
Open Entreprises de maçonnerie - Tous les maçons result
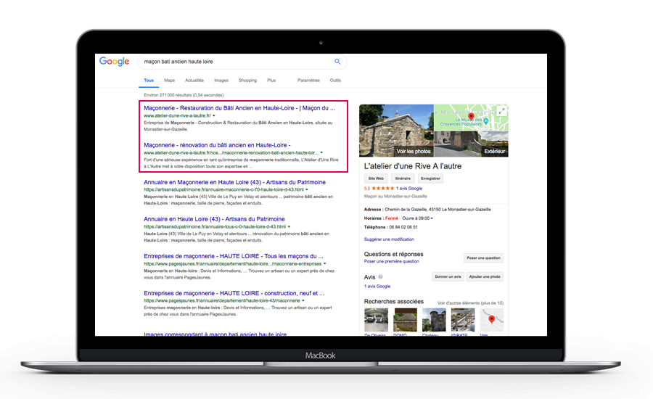(233, 256)
